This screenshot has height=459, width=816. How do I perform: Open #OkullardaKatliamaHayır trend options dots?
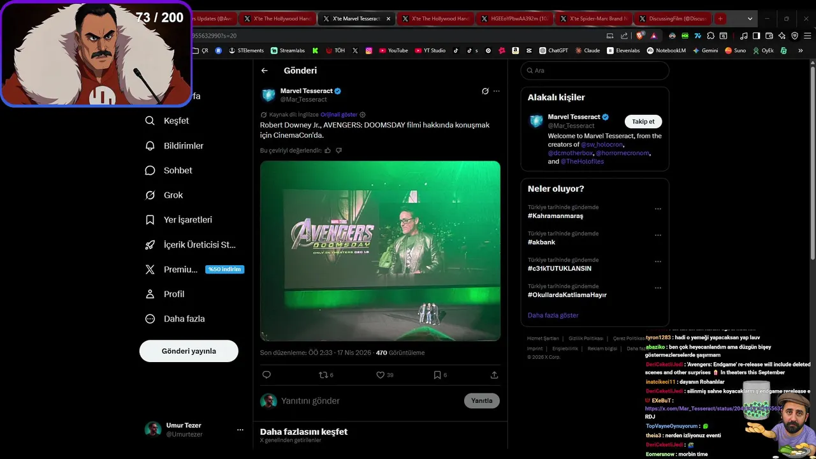[x=658, y=288]
